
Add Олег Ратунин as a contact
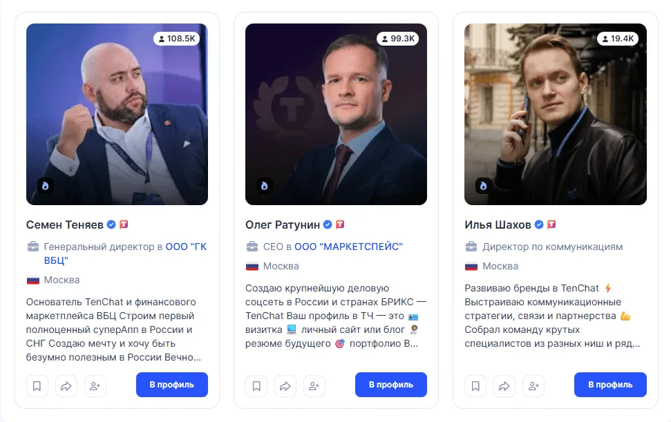[x=314, y=386]
